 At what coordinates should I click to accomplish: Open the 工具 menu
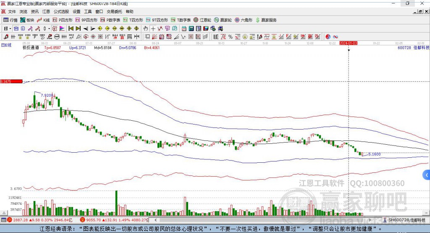coord(88,12)
